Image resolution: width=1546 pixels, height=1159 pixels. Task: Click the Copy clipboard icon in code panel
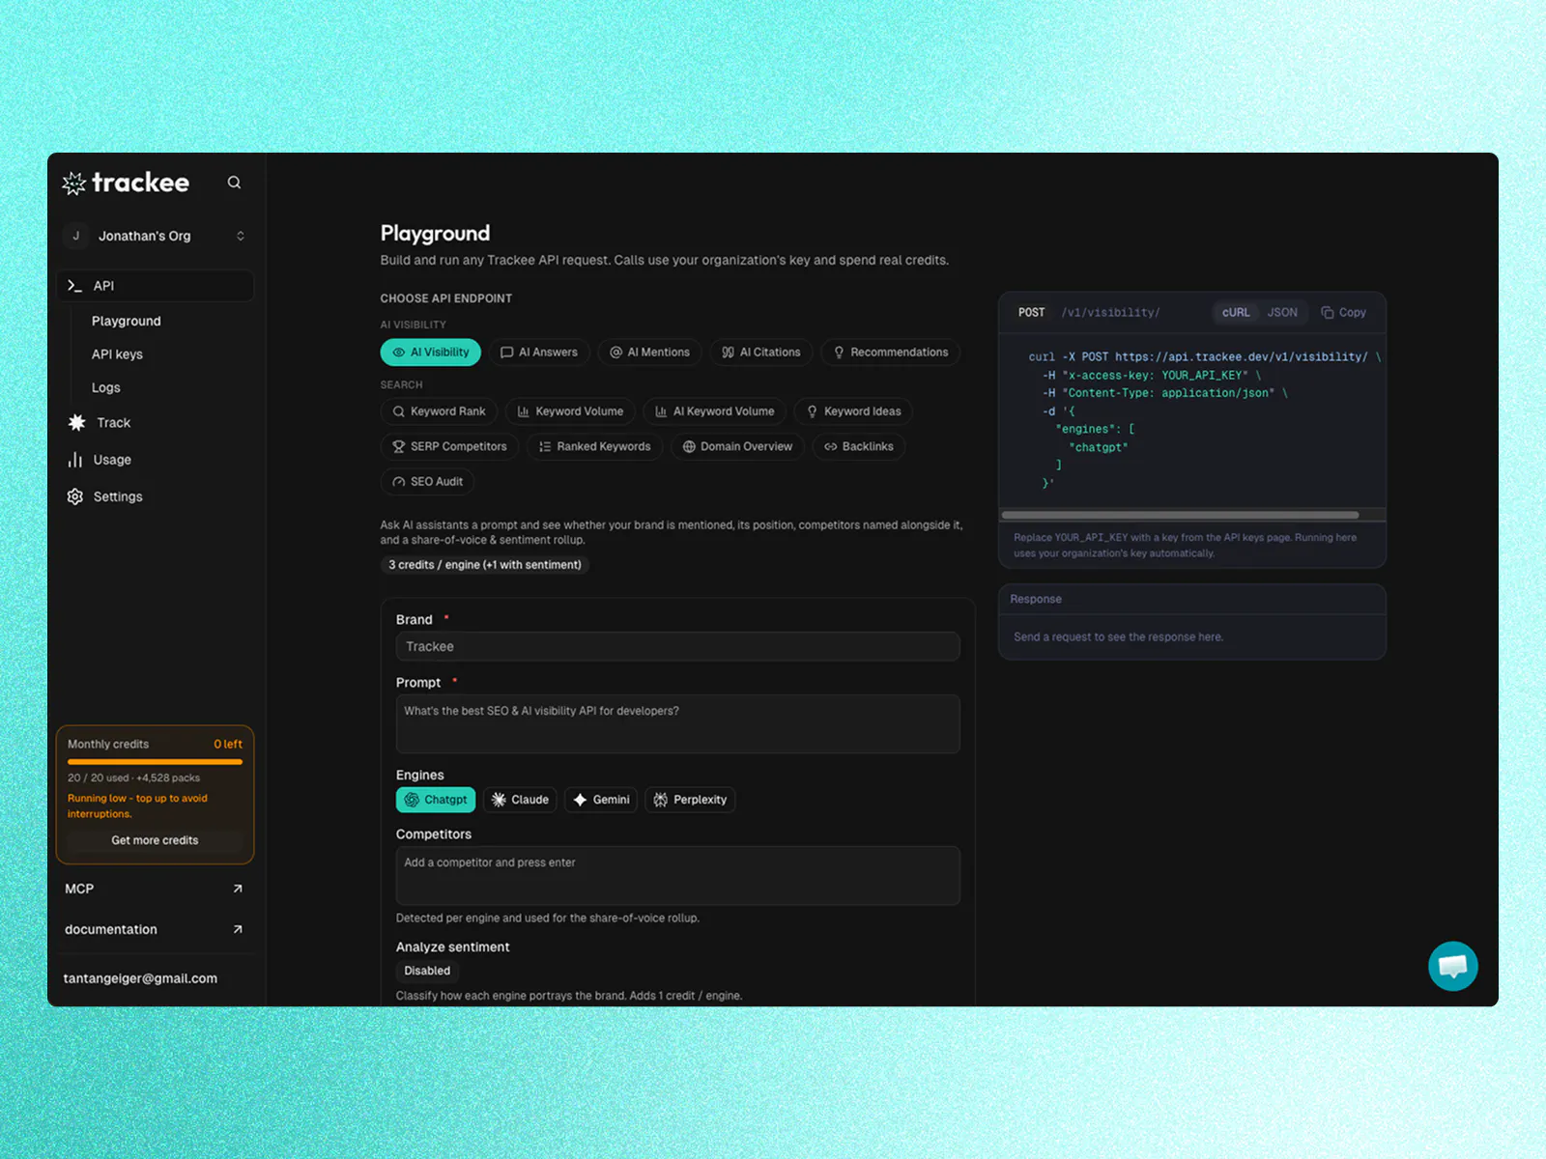1328,313
